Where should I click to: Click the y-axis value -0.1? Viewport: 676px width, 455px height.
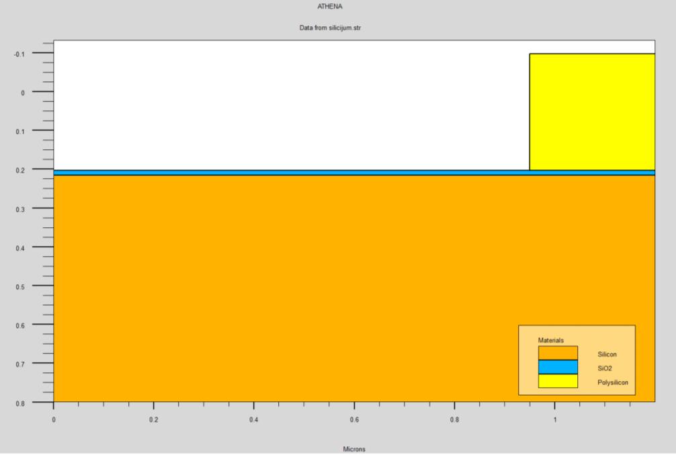(x=19, y=54)
